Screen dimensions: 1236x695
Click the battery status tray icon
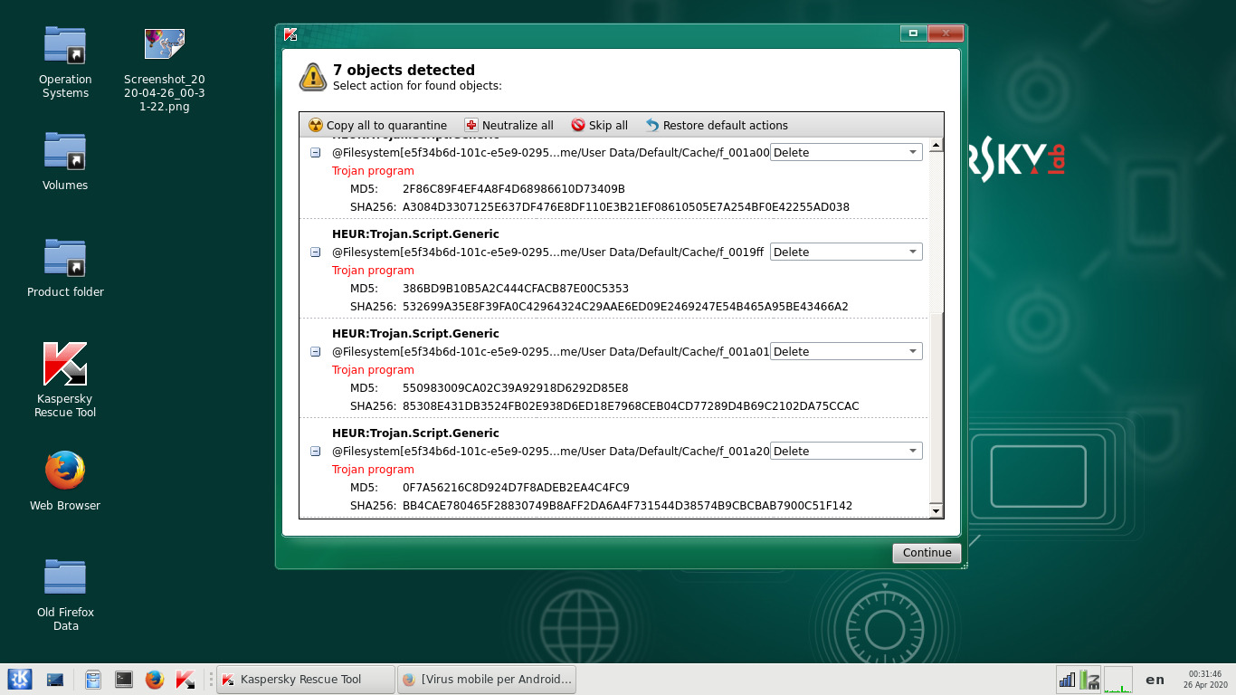(x=1089, y=680)
